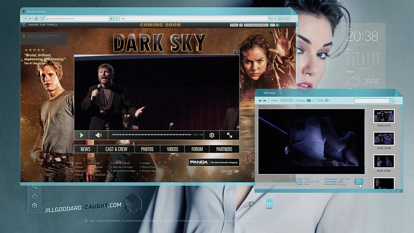Click the camera capture button
The image size is (414, 233).
(358, 182)
